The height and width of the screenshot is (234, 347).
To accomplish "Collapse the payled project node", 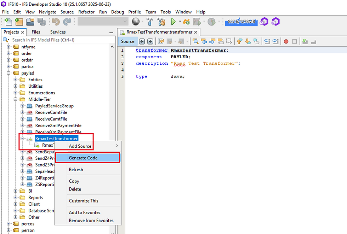I will [8, 73].
